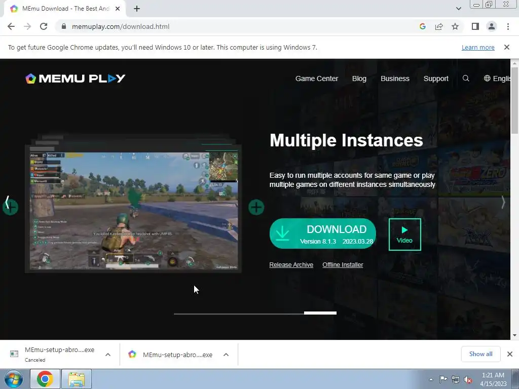Viewport: 519px width, 389px height.
Task: Open network status tray icon
Action: pyautogui.click(x=456, y=379)
